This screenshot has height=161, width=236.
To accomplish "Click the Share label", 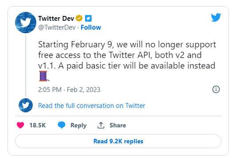I will coord(118,125).
